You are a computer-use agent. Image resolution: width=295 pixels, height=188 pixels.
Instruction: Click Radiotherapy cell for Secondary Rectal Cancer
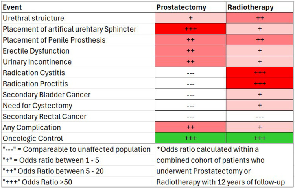pos(260,117)
